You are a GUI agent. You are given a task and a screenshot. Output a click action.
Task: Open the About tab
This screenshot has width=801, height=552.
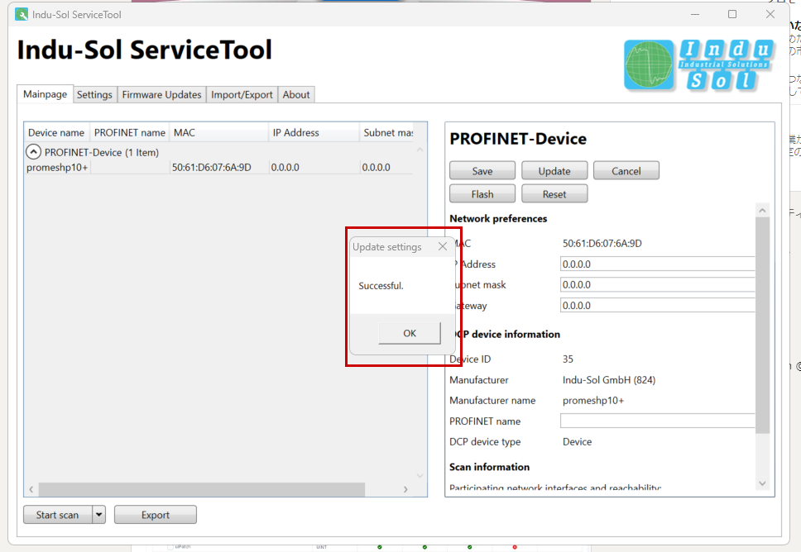296,95
